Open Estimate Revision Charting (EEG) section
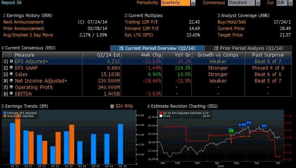The height and width of the screenshot is (168, 296). coord(182,106)
